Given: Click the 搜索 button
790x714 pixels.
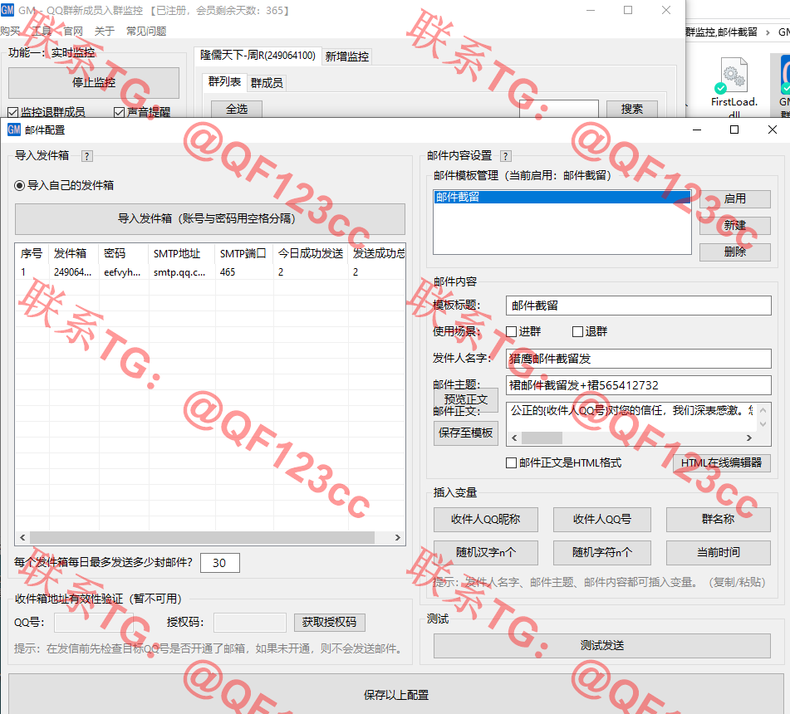Looking at the screenshot, I should (632, 109).
